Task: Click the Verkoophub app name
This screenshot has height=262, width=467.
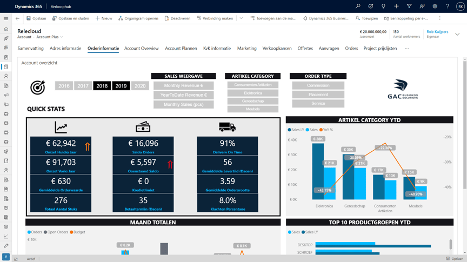Action: tap(61, 6)
